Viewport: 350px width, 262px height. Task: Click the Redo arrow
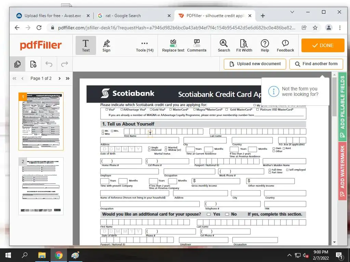(x=65, y=64)
